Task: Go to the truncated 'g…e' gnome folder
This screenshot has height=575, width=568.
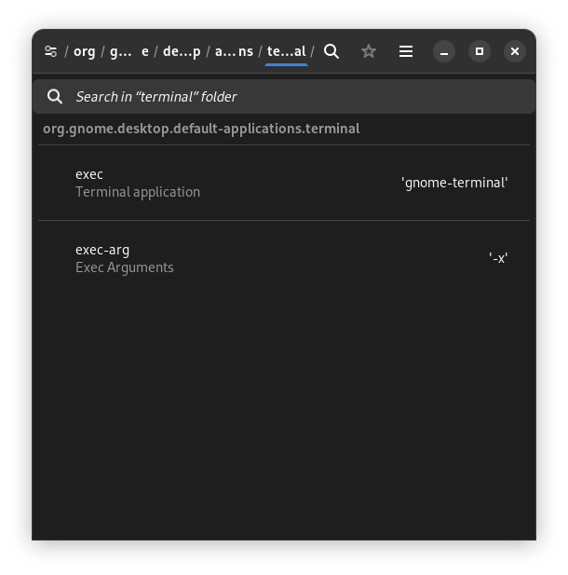Action: [x=128, y=51]
